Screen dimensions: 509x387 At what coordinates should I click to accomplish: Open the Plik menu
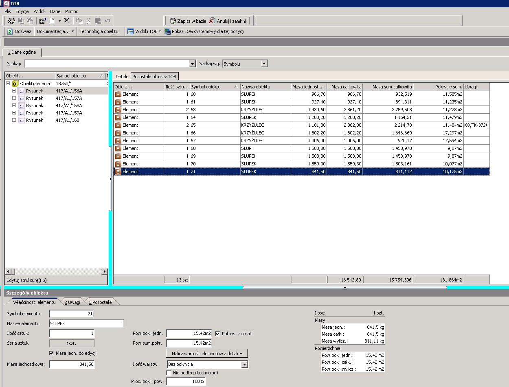click(x=8, y=11)
